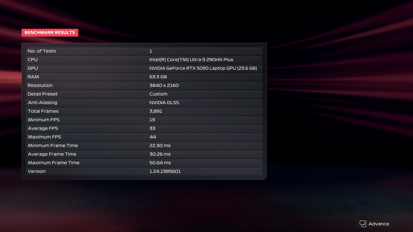The image size is (413, 232).
Task: Click the Resolution row label
Action: tap(40, 86)
